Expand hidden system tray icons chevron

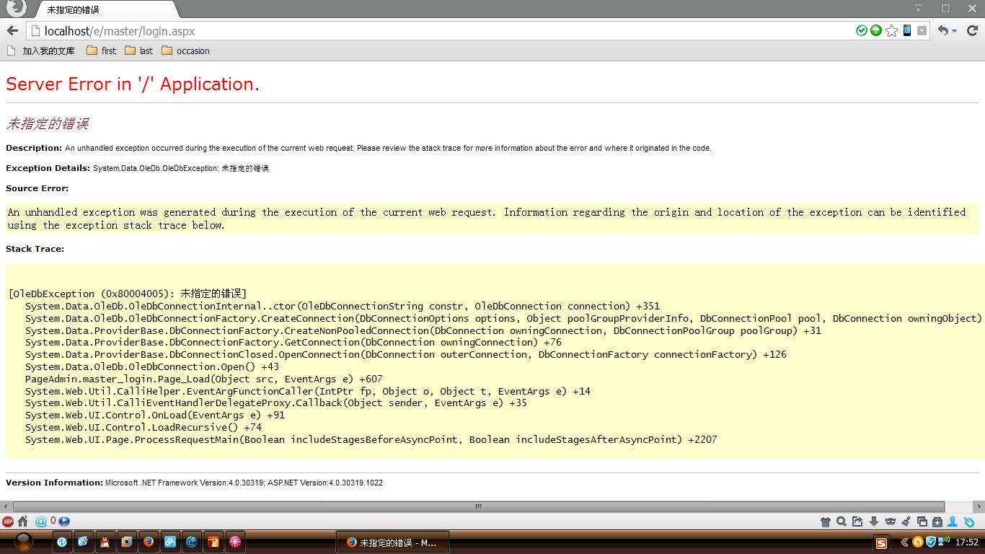904,542
